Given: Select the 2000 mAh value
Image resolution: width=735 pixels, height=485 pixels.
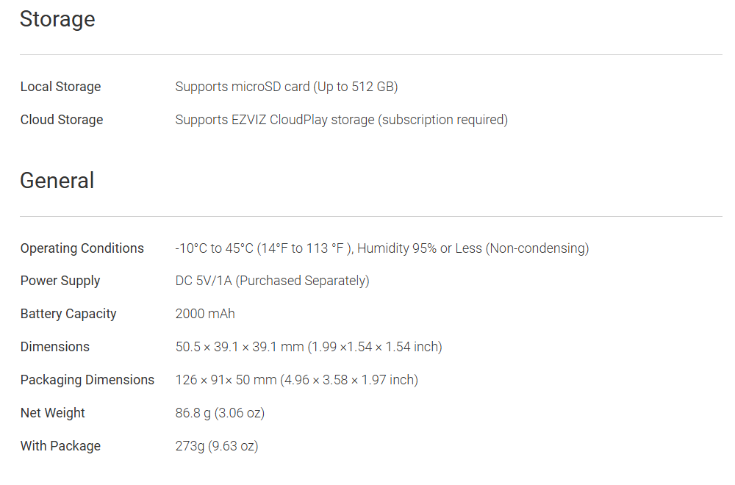Looking at the screenshot, I should tap(205, 314).
